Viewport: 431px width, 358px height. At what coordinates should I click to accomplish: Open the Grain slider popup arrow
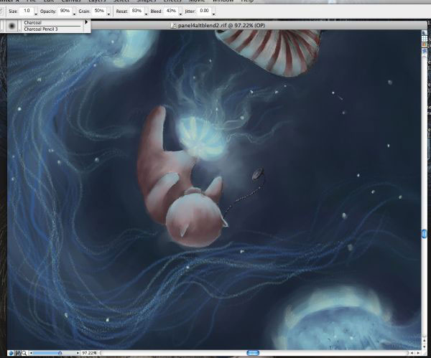(x=108, y=13)
